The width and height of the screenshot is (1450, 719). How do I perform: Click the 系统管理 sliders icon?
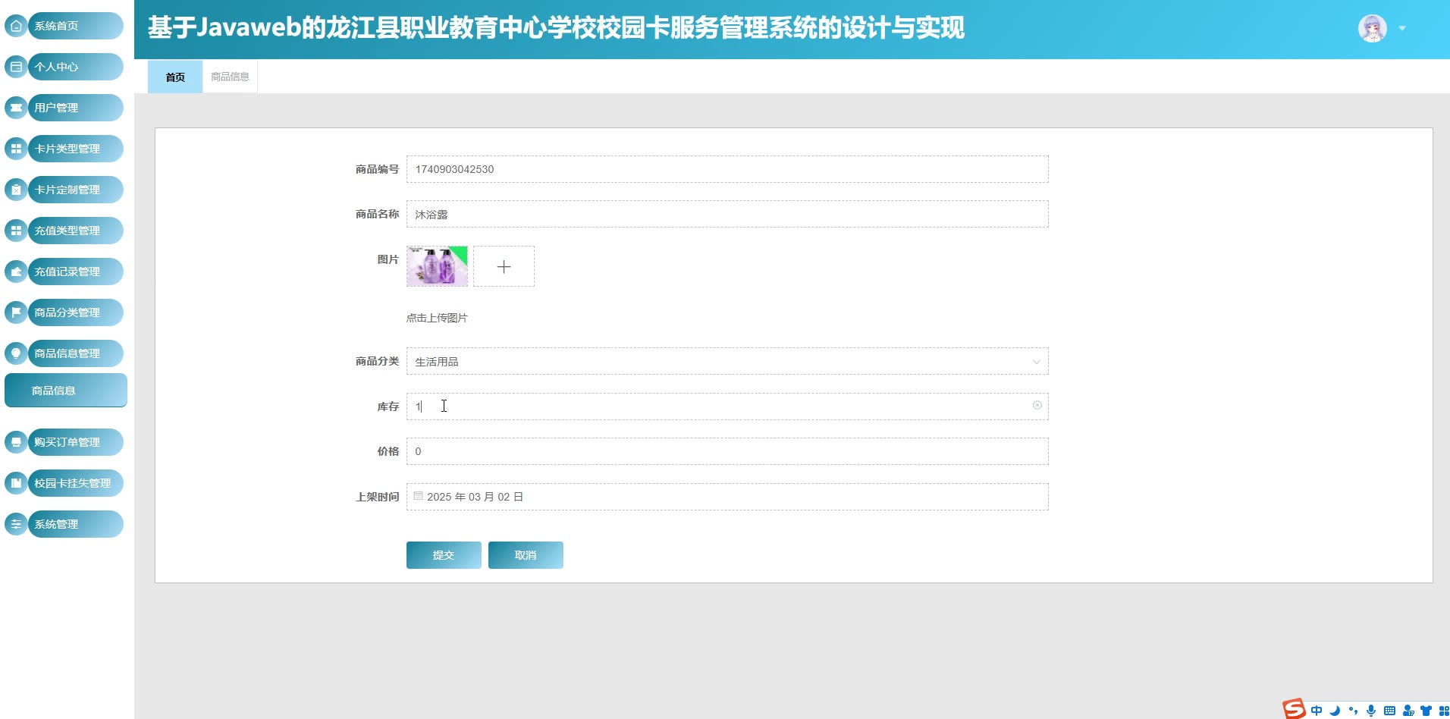[x=16, y=524]
